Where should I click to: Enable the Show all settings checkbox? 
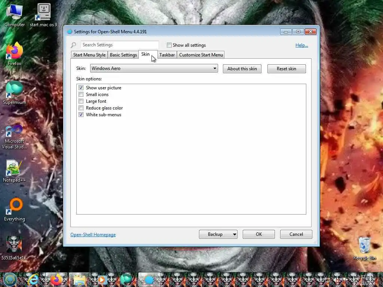coord(169,45)
